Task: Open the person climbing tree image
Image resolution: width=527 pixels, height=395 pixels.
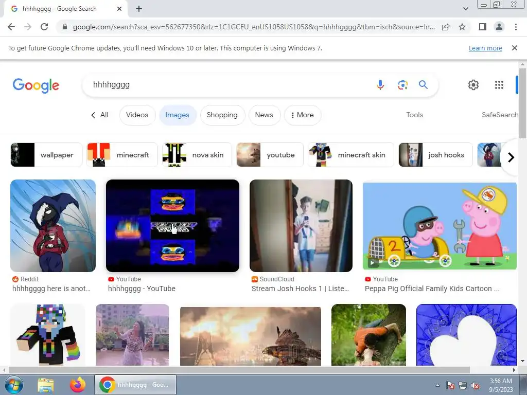Action: coord(368,335)
